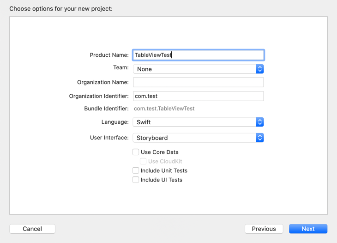The image size is (337, 243).
Task: Enable the Use Core Data checkbox
Action: 136,152
